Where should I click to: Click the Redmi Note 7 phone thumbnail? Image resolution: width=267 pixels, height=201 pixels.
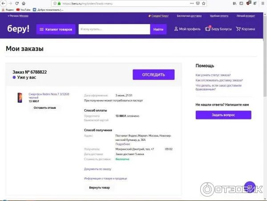point(20,98)
